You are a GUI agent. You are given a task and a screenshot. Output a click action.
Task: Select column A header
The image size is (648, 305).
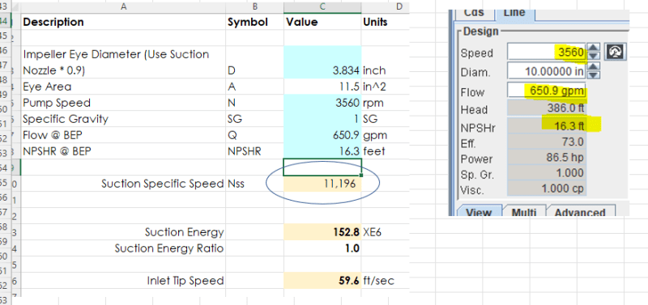click(x=123, y=6)
